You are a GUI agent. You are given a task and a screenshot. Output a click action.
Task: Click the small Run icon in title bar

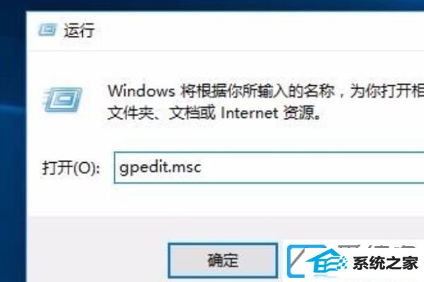pos(47,30)
